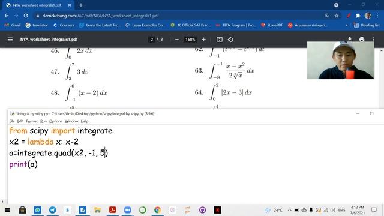Viewport: 384px width, 216px height.
Task: Reload the current page
Action: click(x=26, y=16)
